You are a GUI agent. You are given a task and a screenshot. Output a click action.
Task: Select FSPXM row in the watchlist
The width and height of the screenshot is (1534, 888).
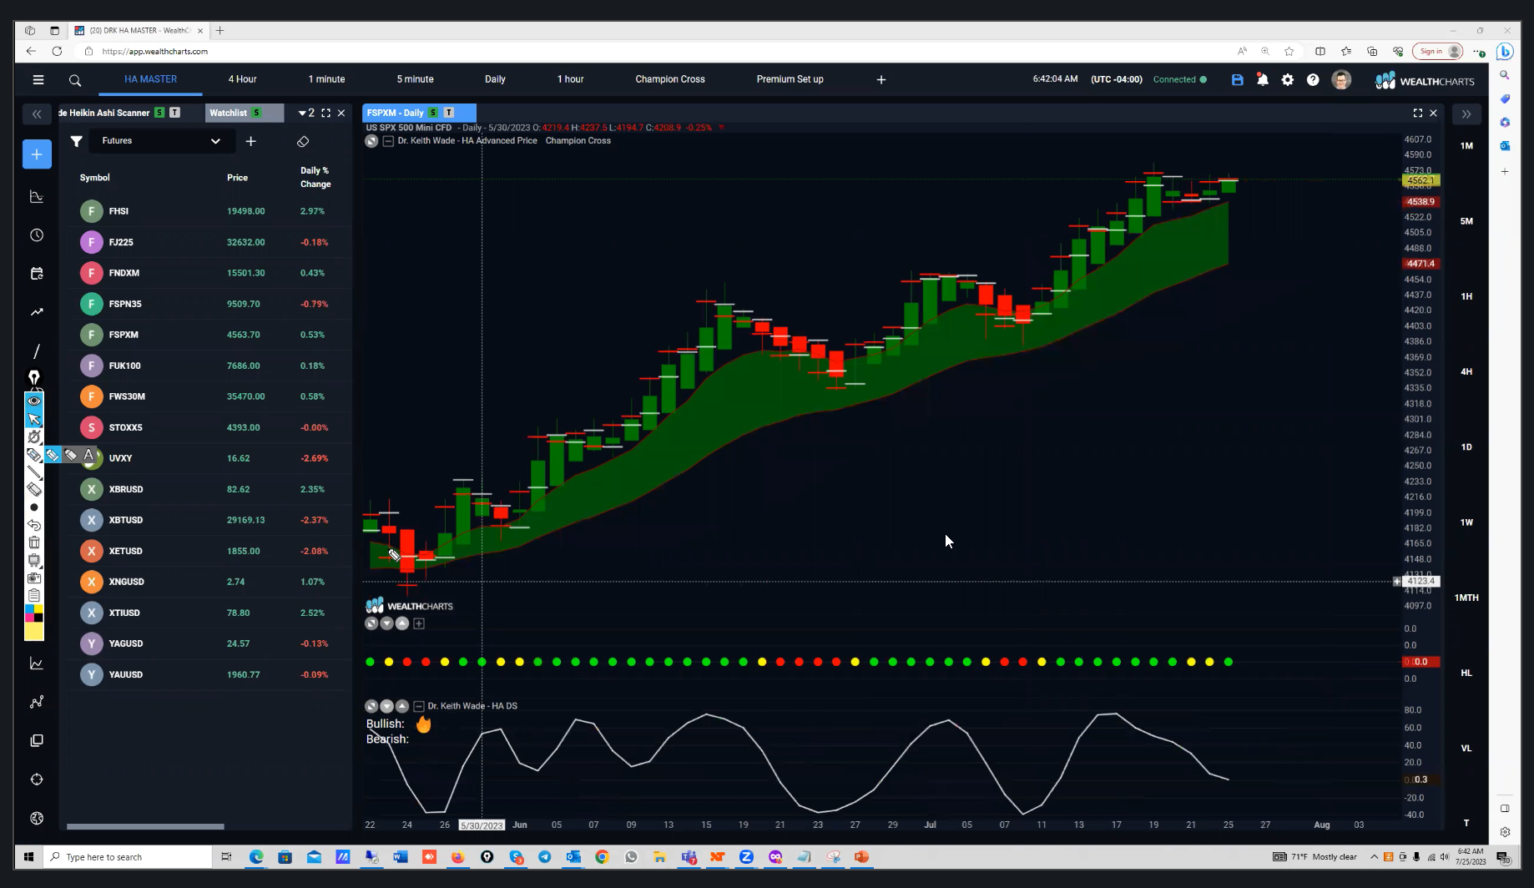click(209, 335)
